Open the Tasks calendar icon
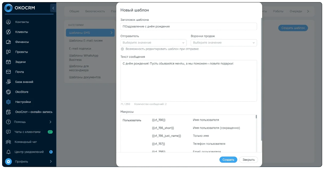This screenshot has width=324, height=169. coord(8,62)
